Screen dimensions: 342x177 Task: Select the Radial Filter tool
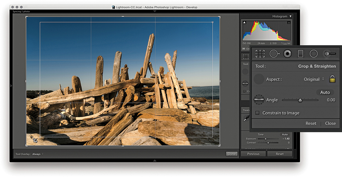tap(314, 54)
